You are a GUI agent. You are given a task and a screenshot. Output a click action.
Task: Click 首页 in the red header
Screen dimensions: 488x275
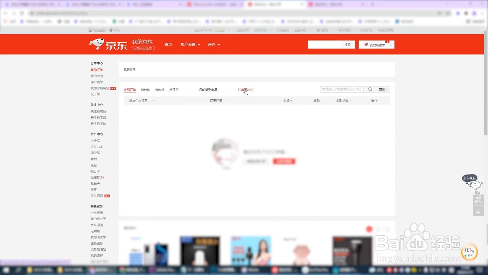[168, 44]
